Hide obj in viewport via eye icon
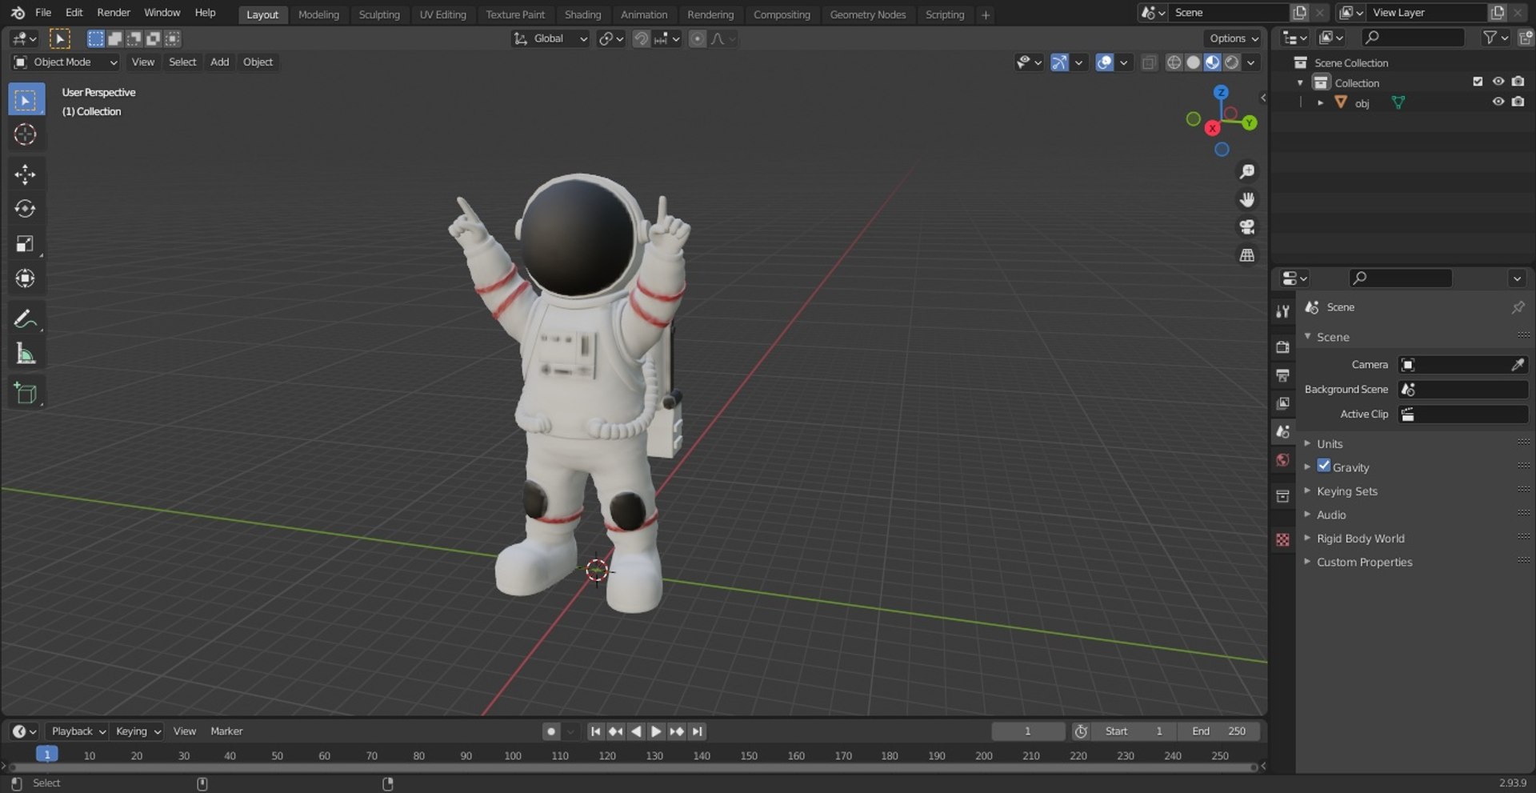The image size is (1536, 793). pos(1498,102)
